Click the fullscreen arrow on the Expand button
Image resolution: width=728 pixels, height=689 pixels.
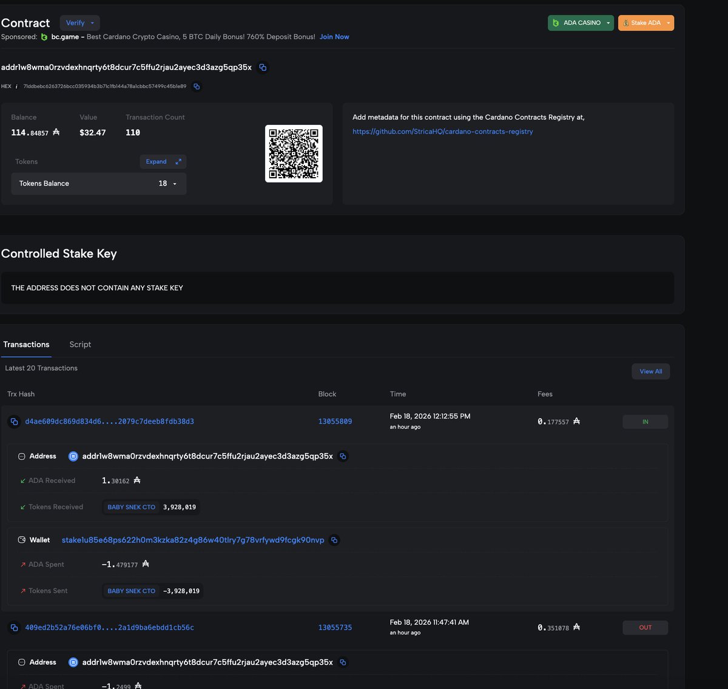178,162
